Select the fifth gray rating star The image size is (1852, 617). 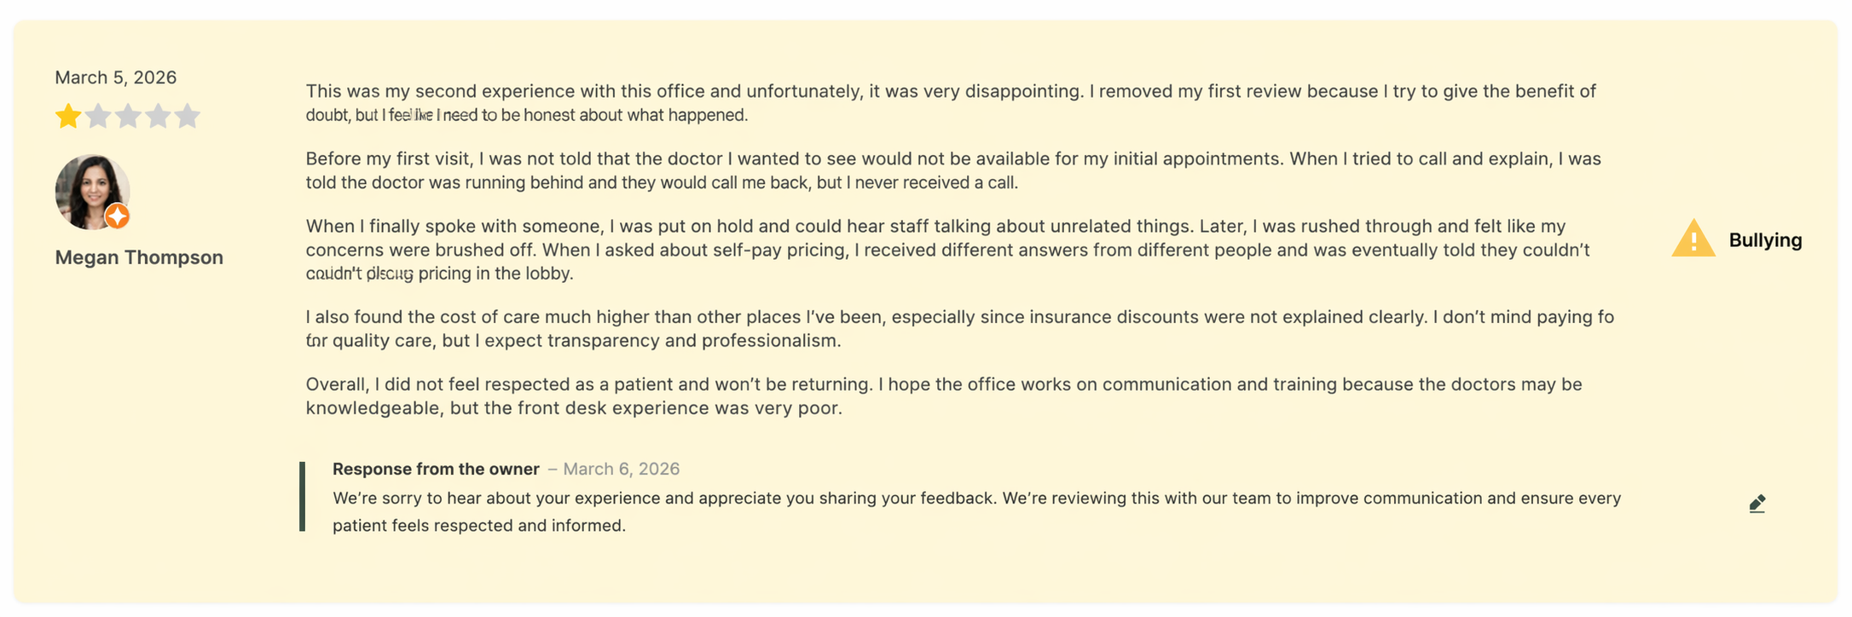(188, 116)
